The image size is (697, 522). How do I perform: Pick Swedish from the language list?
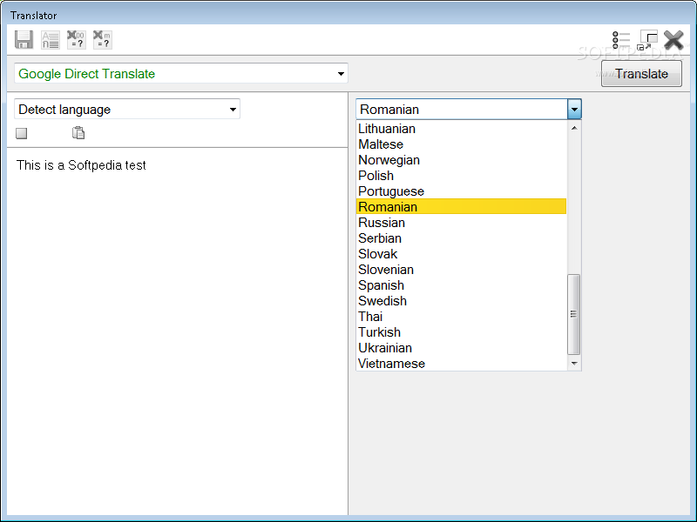[462, 300]
